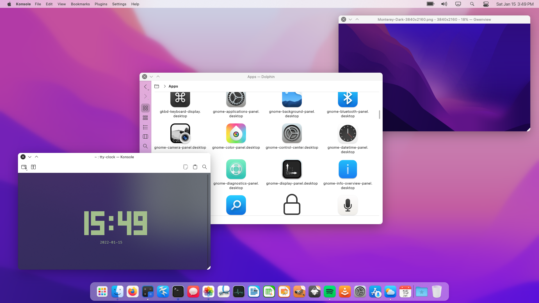Image resolution: width=539 pixels, height=303 pixels.
Task: Open the Bookmarks menu
Action: (x=80, y=4)
